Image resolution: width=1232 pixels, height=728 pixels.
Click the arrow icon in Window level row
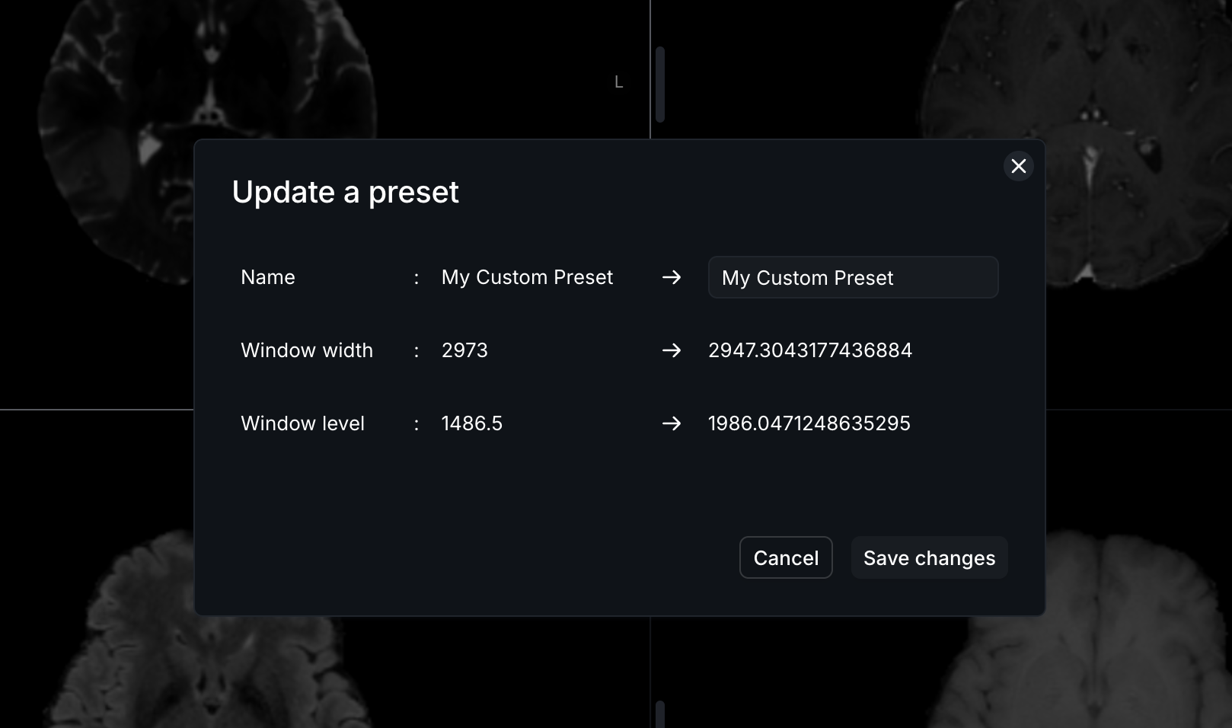pyautogui.click(x=672, y=423)
